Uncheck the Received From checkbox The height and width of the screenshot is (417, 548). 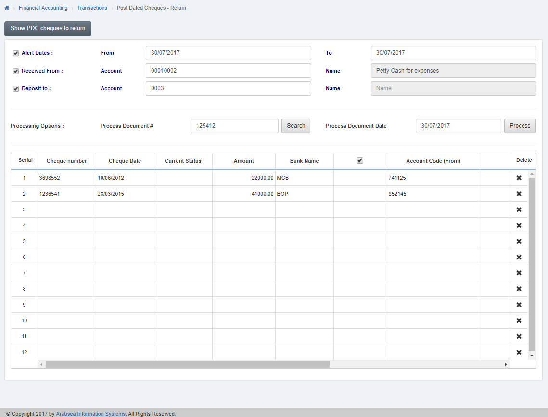pyautogui.click(x=15, y=71)
